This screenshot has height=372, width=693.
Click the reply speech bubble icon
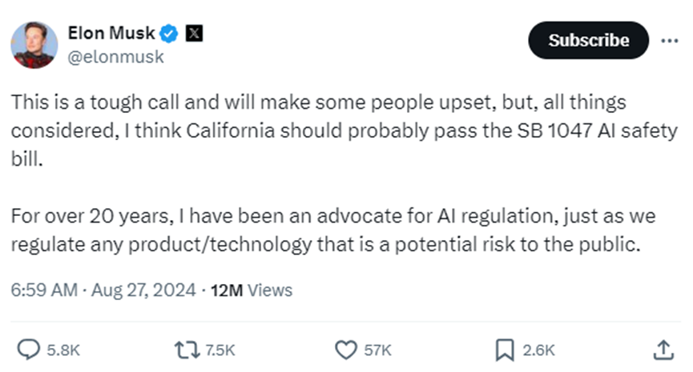(29, 350)
